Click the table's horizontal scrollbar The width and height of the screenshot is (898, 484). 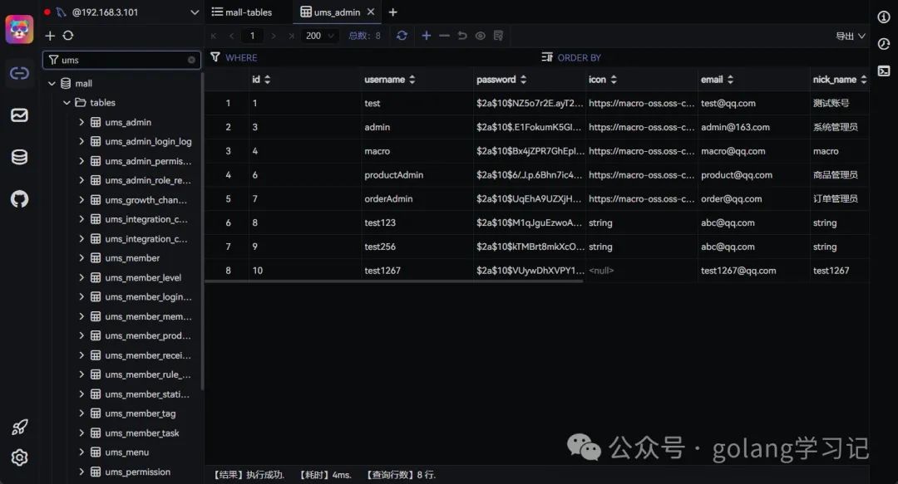click(394, 281)
